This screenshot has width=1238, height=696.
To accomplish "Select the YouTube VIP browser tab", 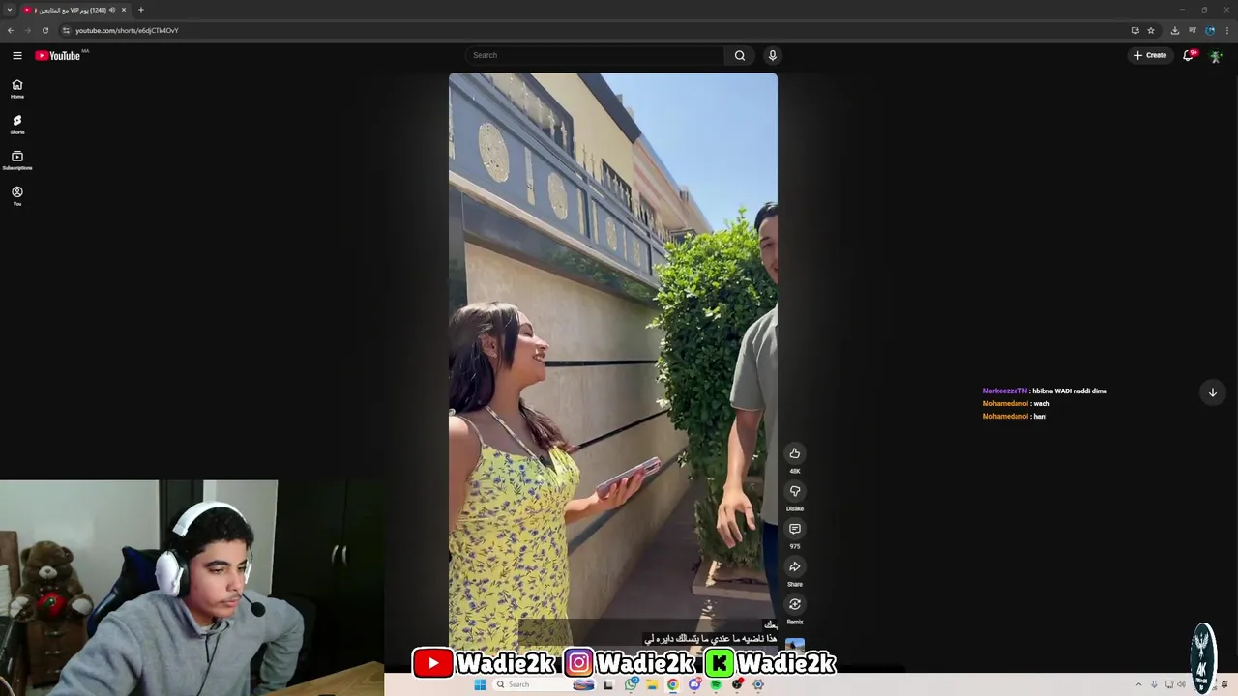I will pyautogui.click(x=75, y=10).
